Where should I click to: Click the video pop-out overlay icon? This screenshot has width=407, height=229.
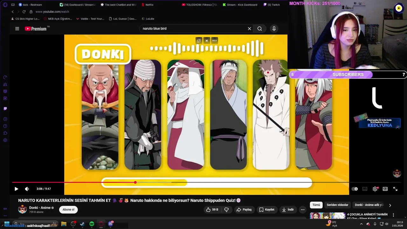[x=199, y=40]
